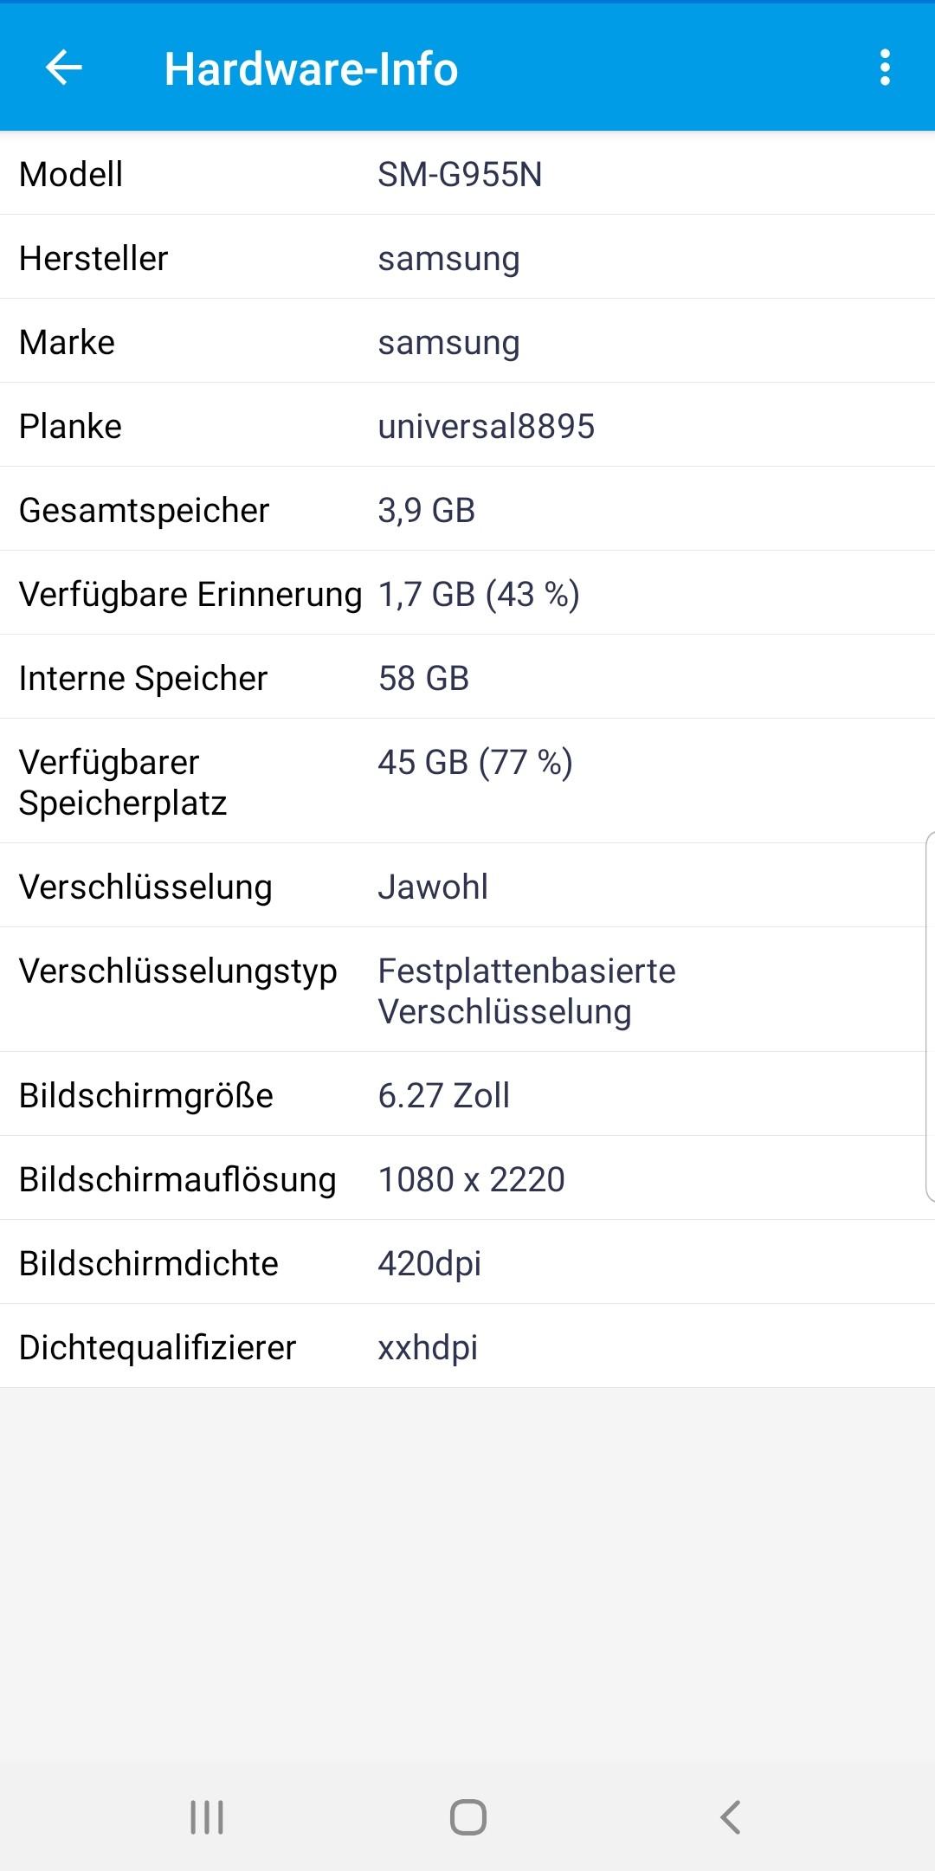
Task: Tap the Android home button
Action: [467, 1816]
